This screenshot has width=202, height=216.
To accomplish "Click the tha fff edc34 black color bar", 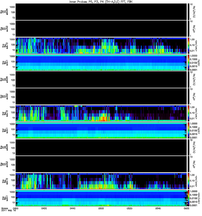I will pyautogui.click(x=189, y=12).
